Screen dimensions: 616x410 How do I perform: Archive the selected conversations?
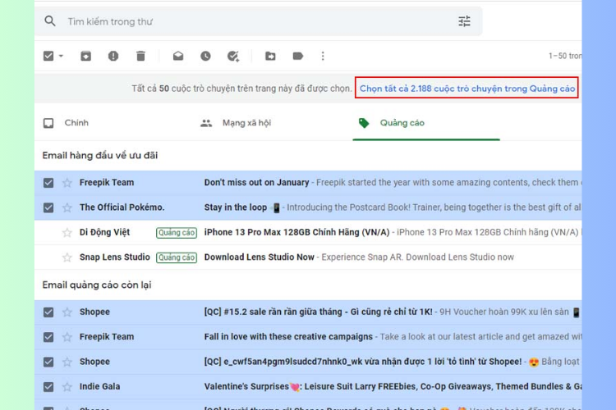point(85,56)
